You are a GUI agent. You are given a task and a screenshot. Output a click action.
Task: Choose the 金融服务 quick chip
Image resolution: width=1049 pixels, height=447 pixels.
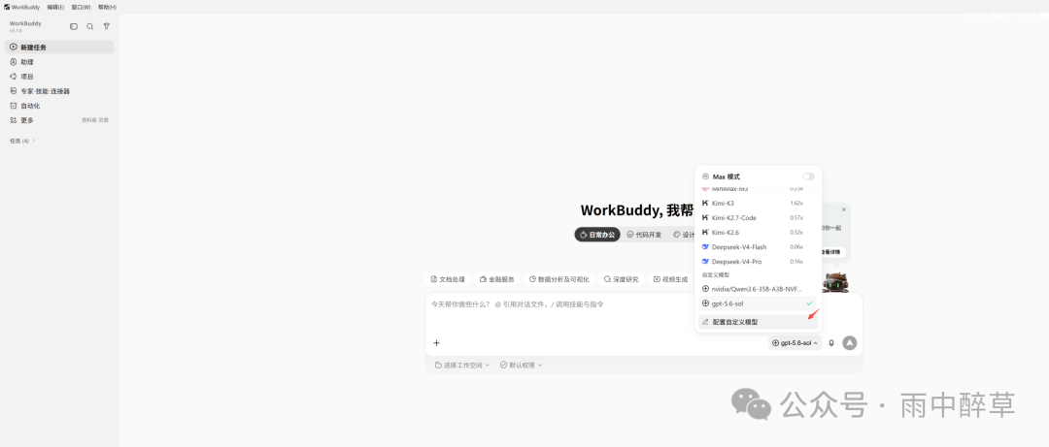[x=497, y=279]
